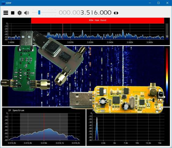Click the blue volume slider thumb

click(x=39, y=12)
